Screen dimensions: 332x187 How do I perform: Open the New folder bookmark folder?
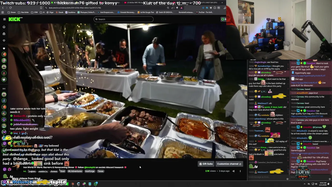tap(23, 12)
